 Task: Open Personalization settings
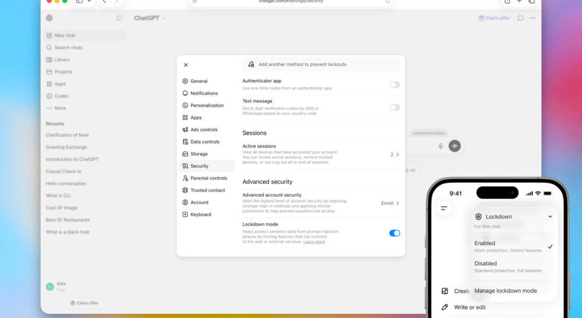(x=207, y=105)
